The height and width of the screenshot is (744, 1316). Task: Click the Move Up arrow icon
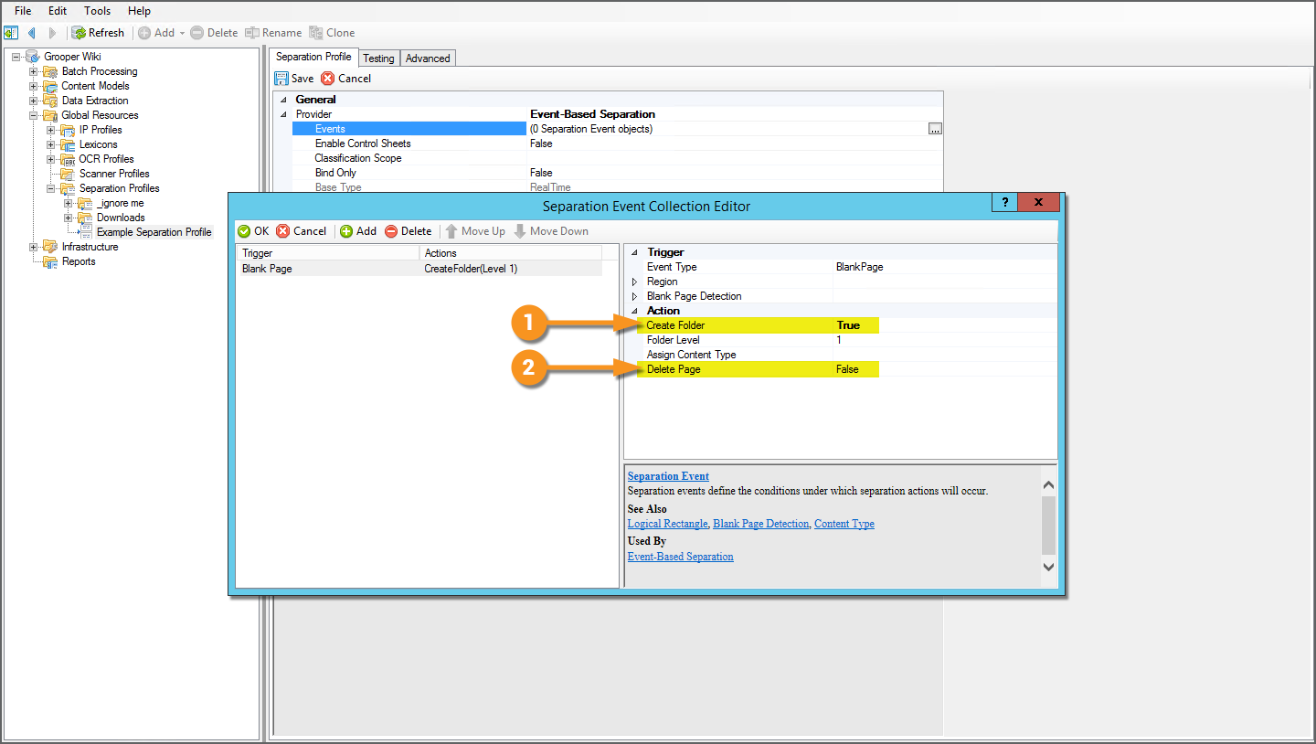451,231
